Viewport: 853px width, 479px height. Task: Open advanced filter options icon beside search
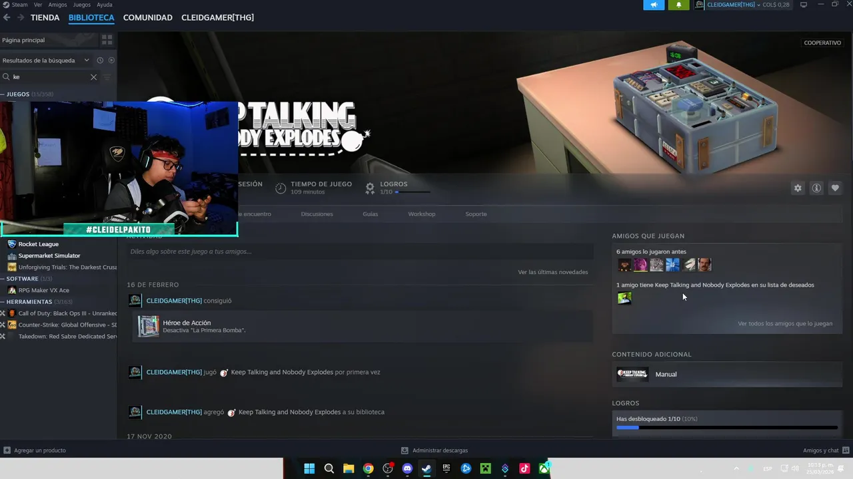[x=107, y=77]
